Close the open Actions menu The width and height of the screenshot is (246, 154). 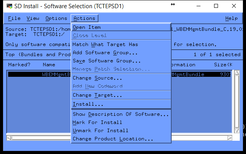[x=84, y=18]
